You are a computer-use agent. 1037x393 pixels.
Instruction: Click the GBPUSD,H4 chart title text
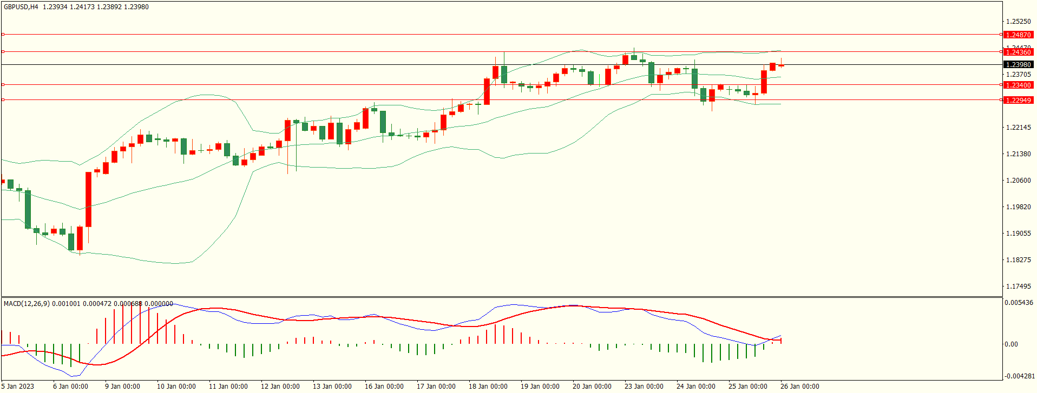point(21,7)
